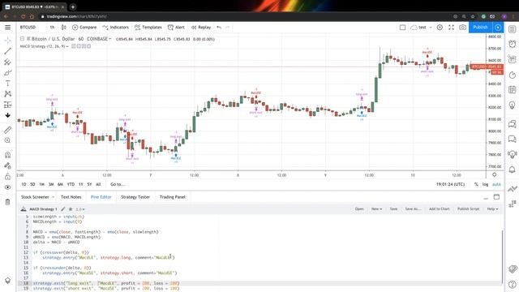The height and width of the screenshot is (292, 519).
Task: Enter fullscreen mode
Action: [451, 27]
